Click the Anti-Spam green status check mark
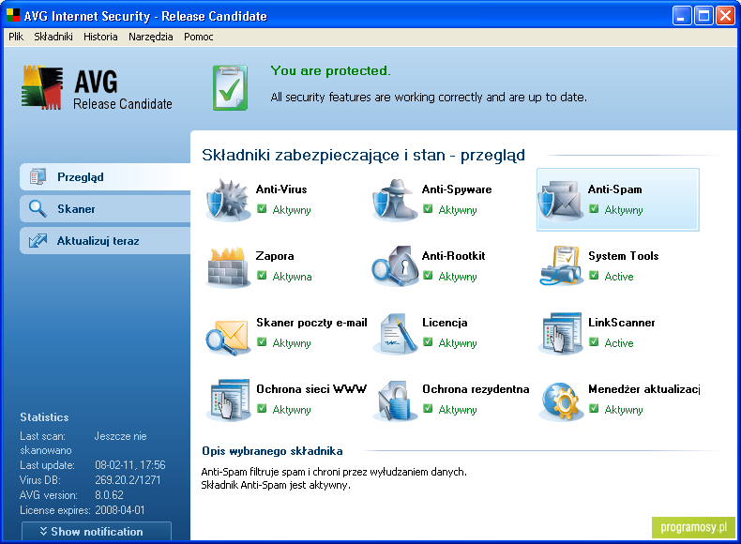 pyautogui.click(x=594, y=208)
